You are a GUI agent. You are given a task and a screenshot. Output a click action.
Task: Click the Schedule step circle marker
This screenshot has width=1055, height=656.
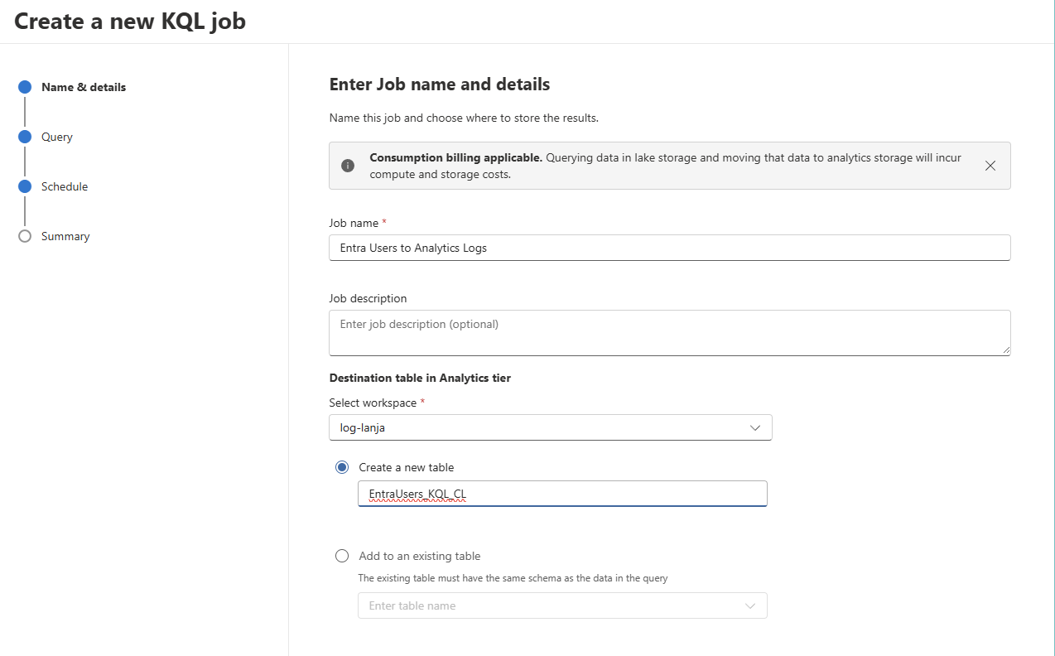click(25, 186)
